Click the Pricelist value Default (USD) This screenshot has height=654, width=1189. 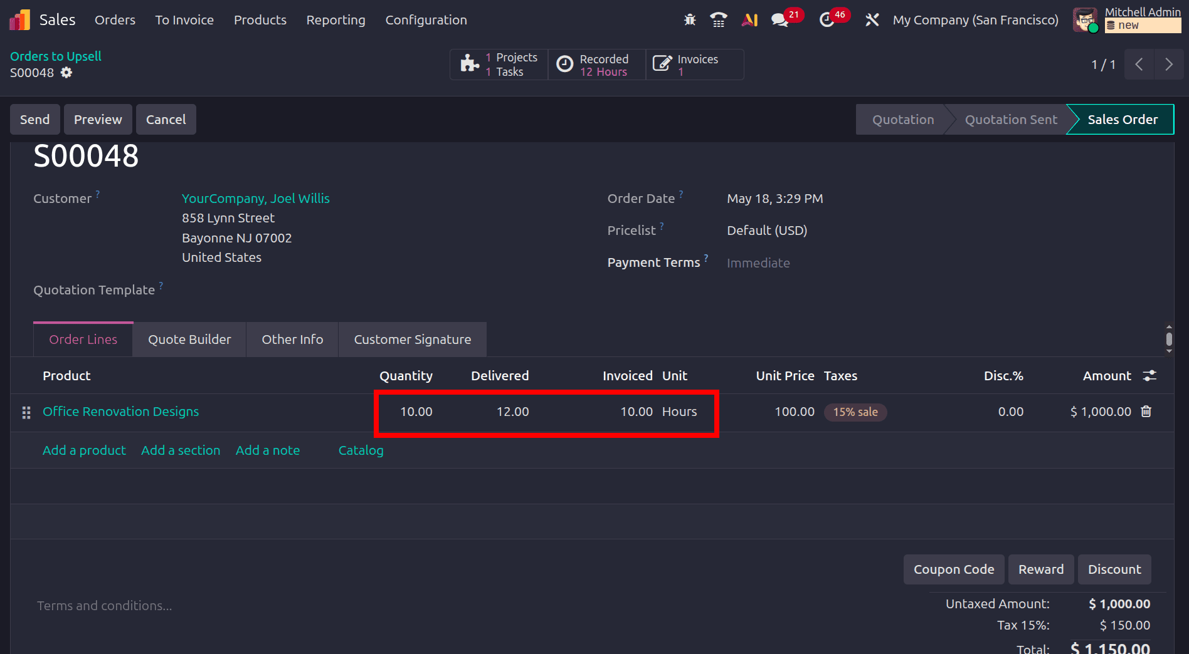pos(767,231)
